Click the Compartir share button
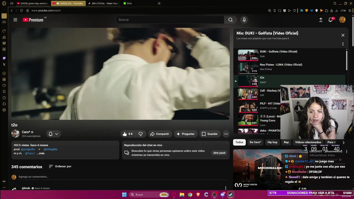 point(160,134)
